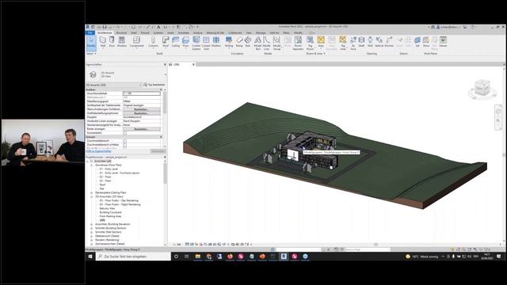The width and height of the screenshot is (507, 285).
Task: Collapse the Grafiken properties section
Action: (x=162, y=89)
